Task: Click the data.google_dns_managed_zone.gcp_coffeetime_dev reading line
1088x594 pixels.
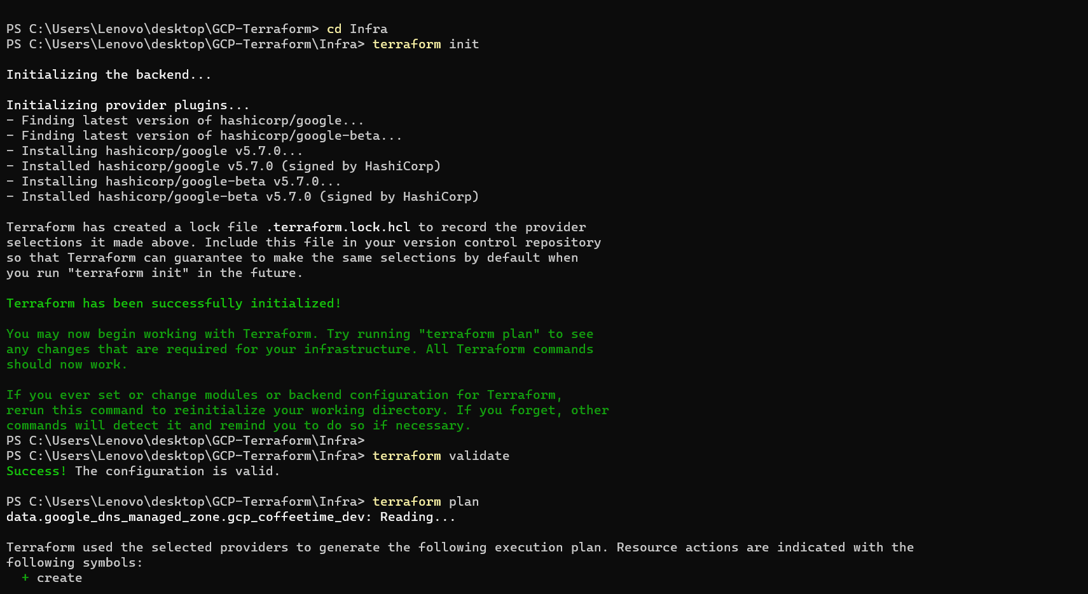Action: pyautogui.click(x=231, y=517)
